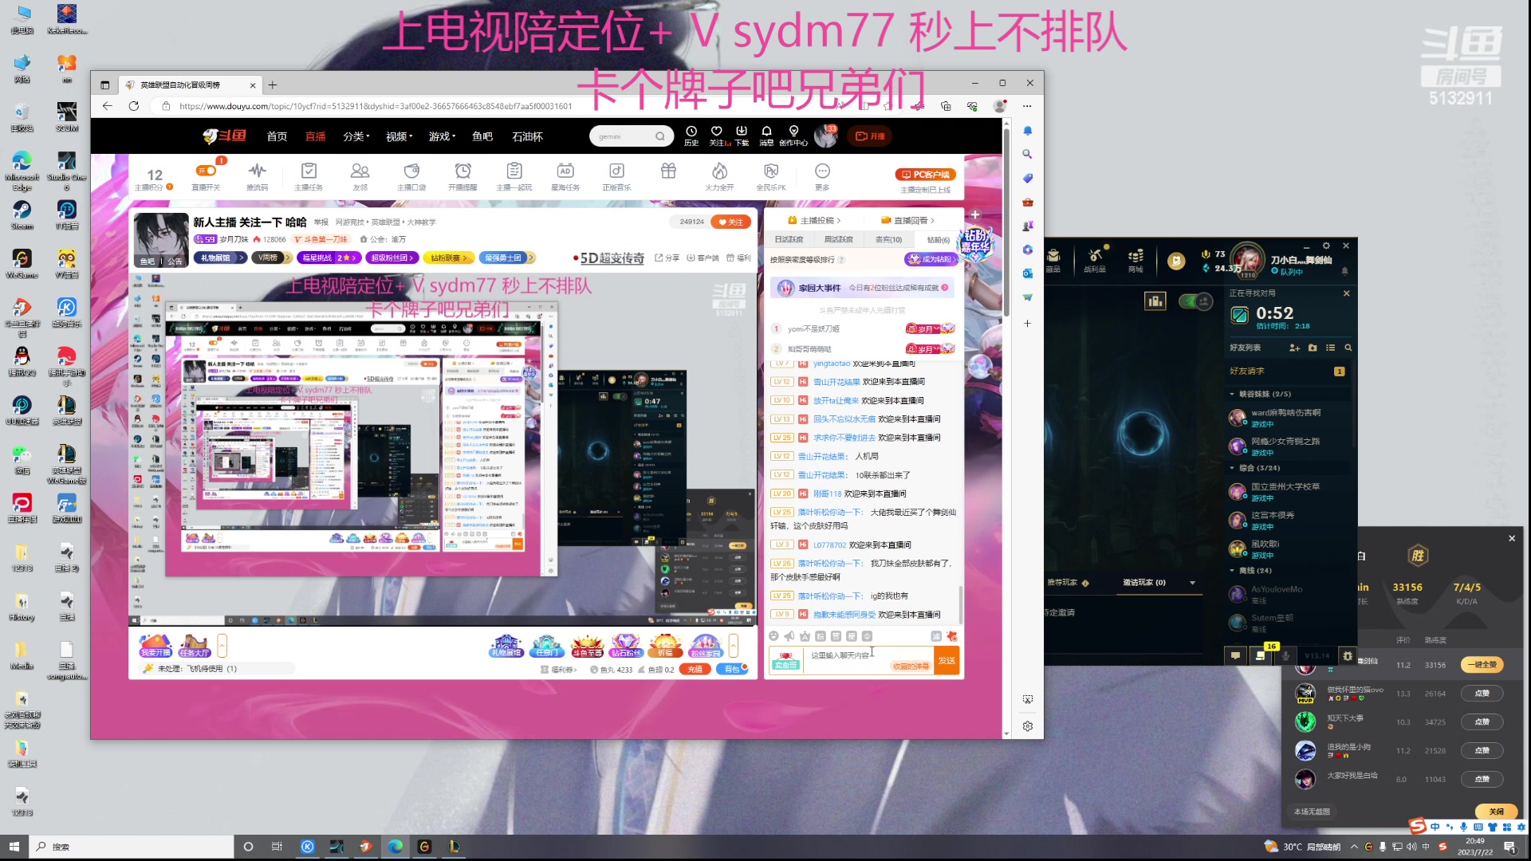
Task: Open the 分类 category dropdown
Action: 355,136
